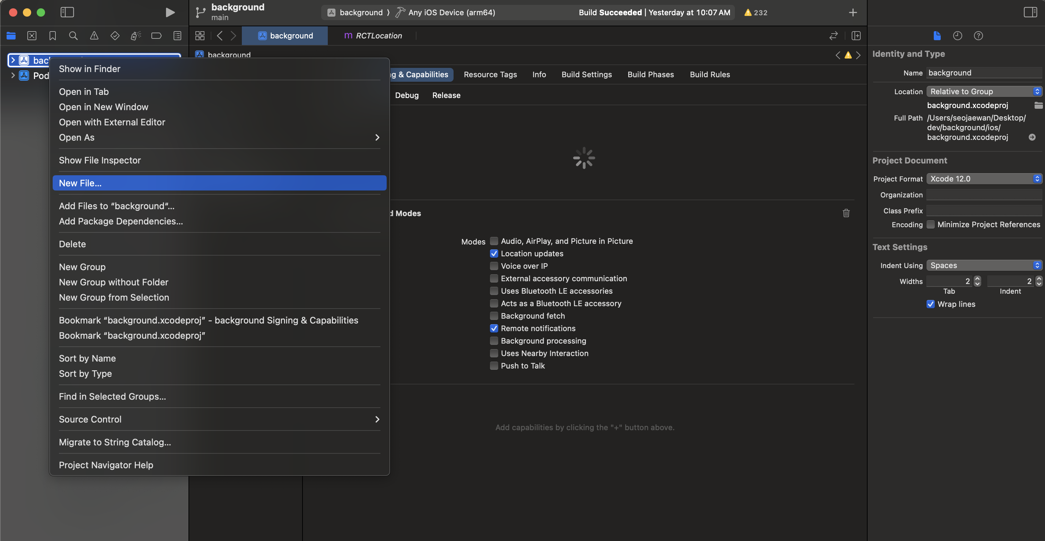Increase Tab width stepper
The image size is (1045, 541).
(x=977, y=278)
